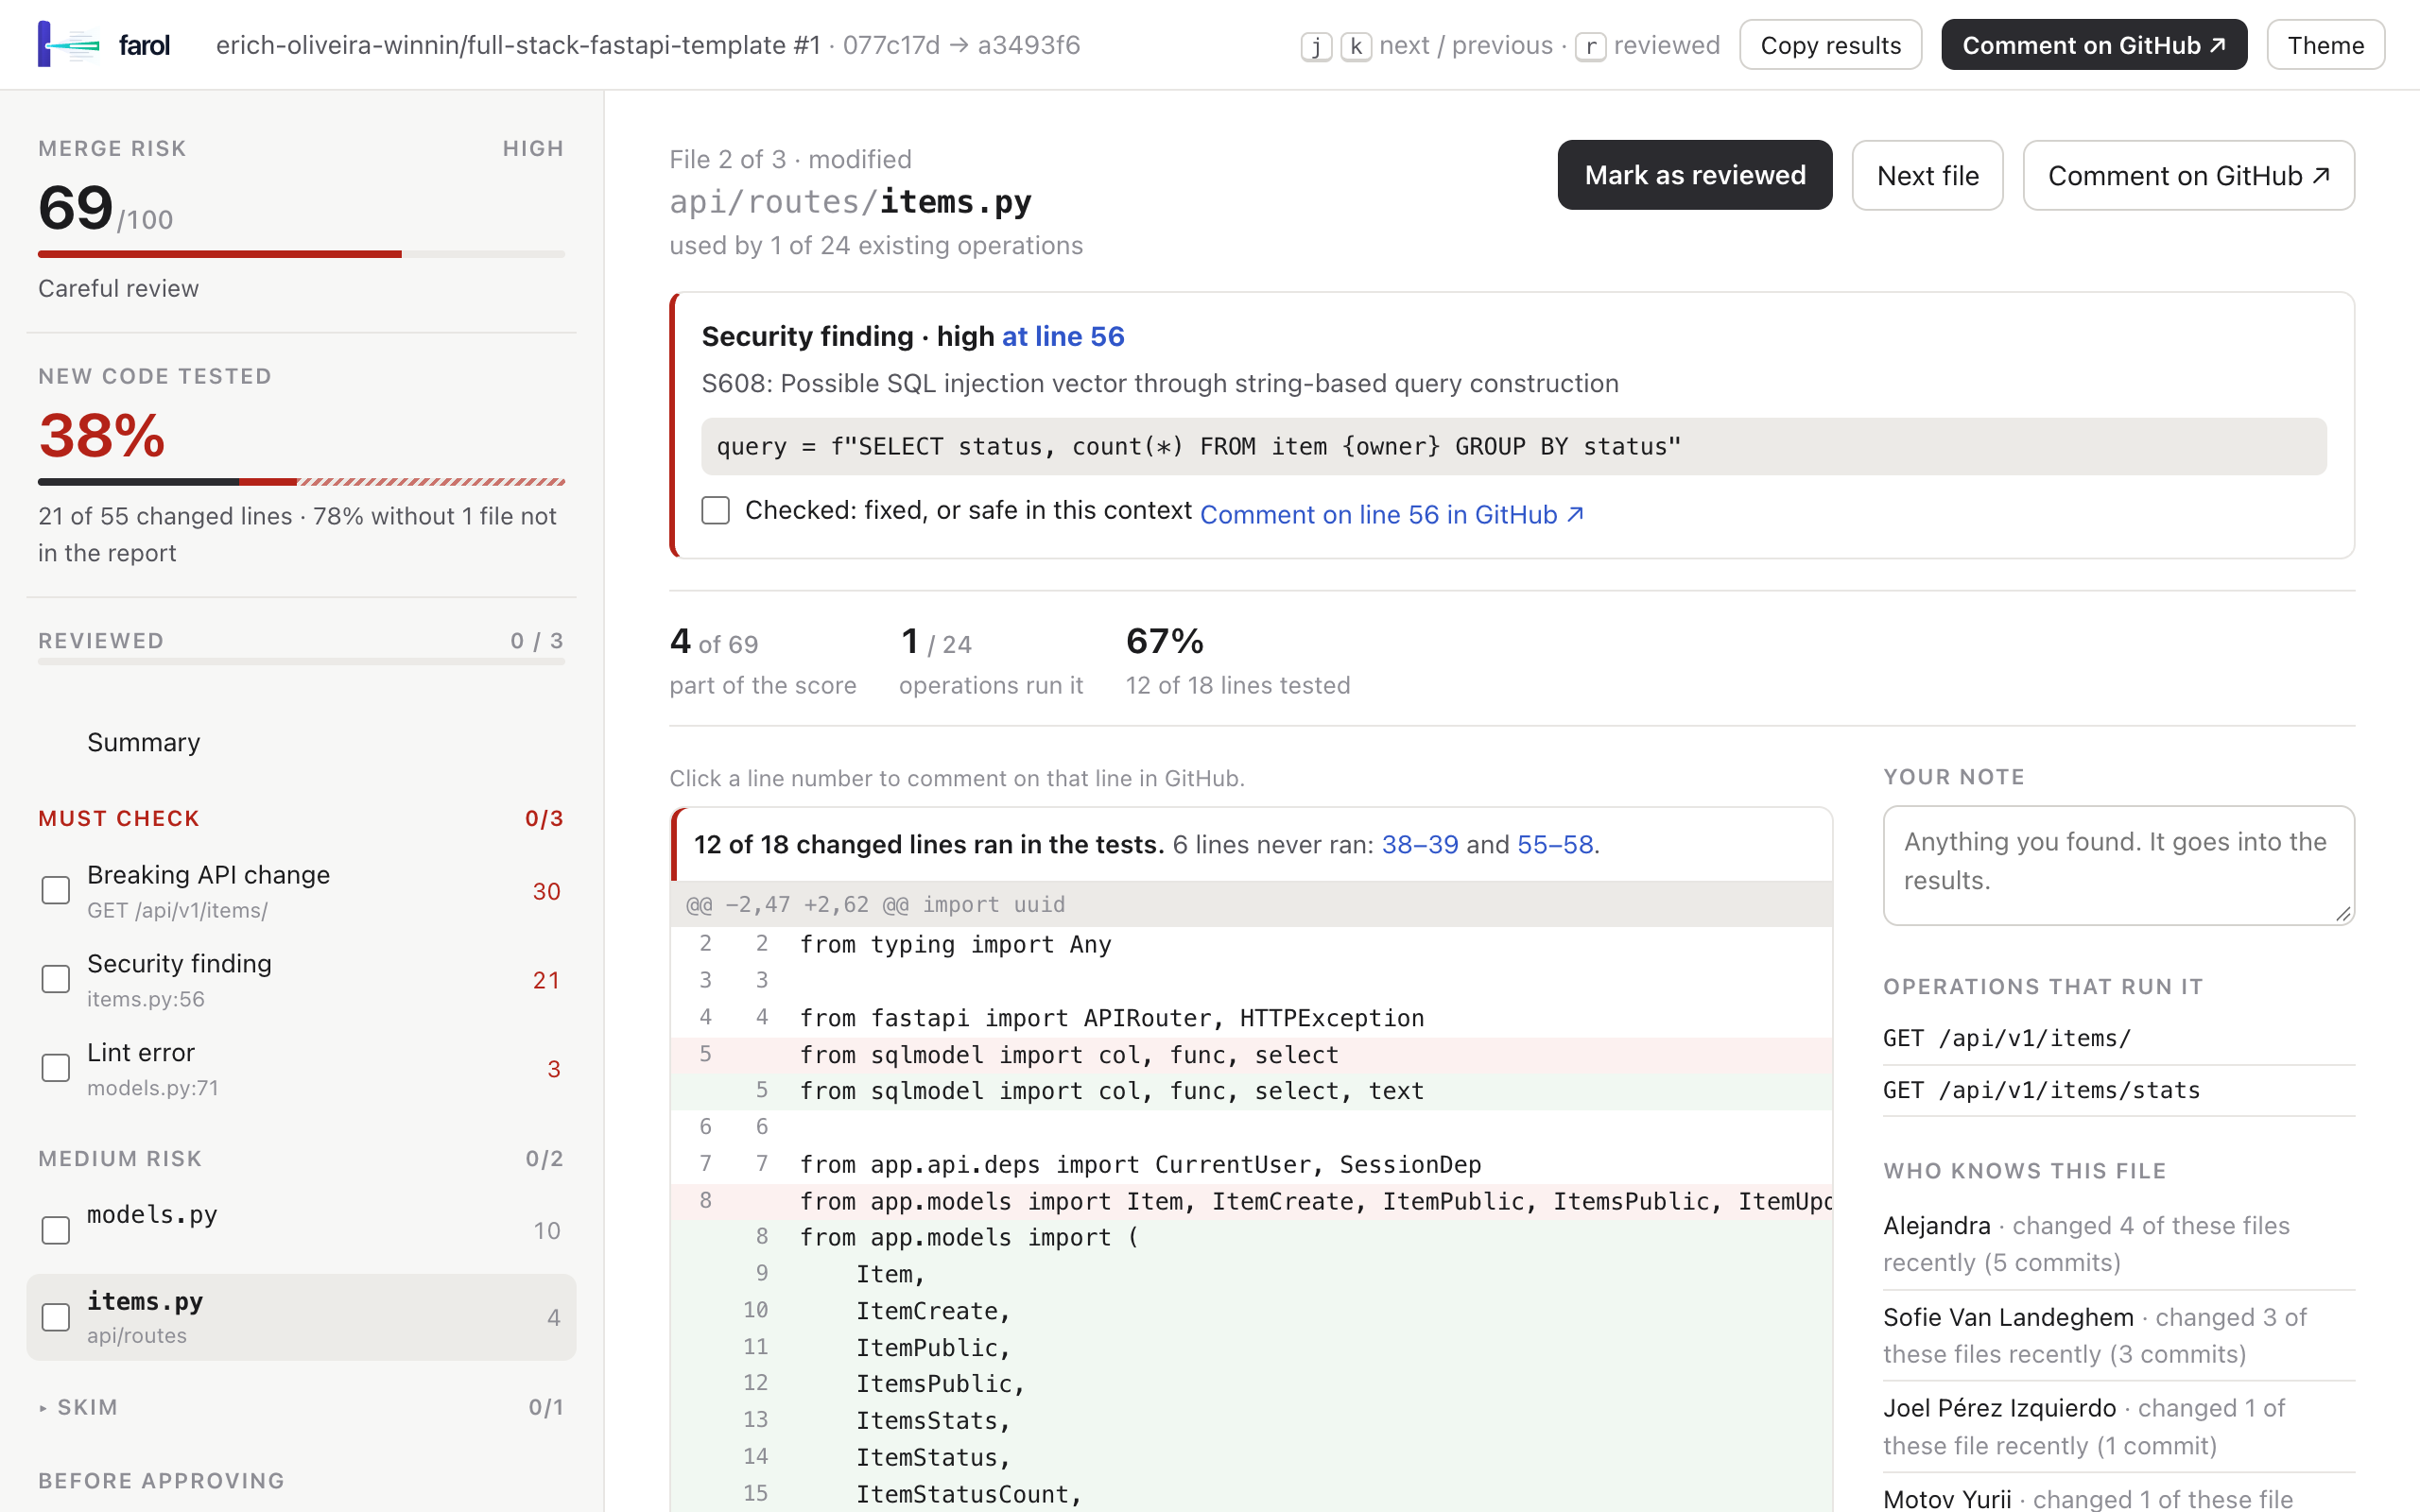This screenshot has width=2420, height=1512.
Task: Click the SQL query code snippet
Action: click(1513, 446)
